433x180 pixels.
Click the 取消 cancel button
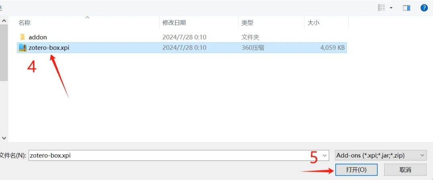tap(405, 170)
